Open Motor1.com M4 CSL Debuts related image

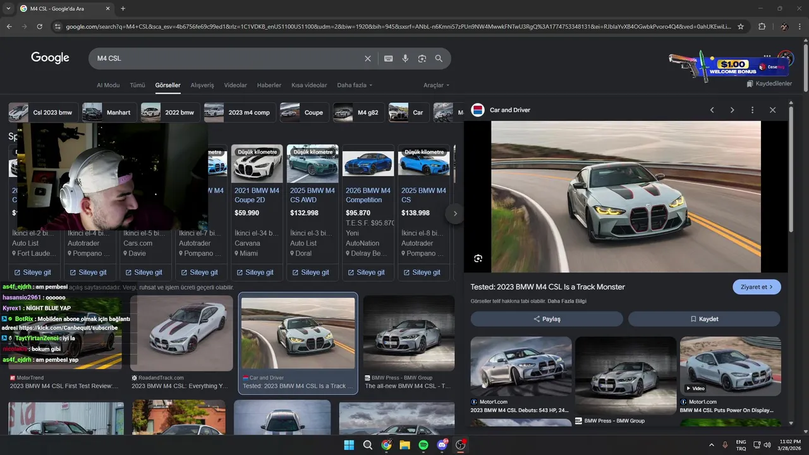click(x=521, y=367)
